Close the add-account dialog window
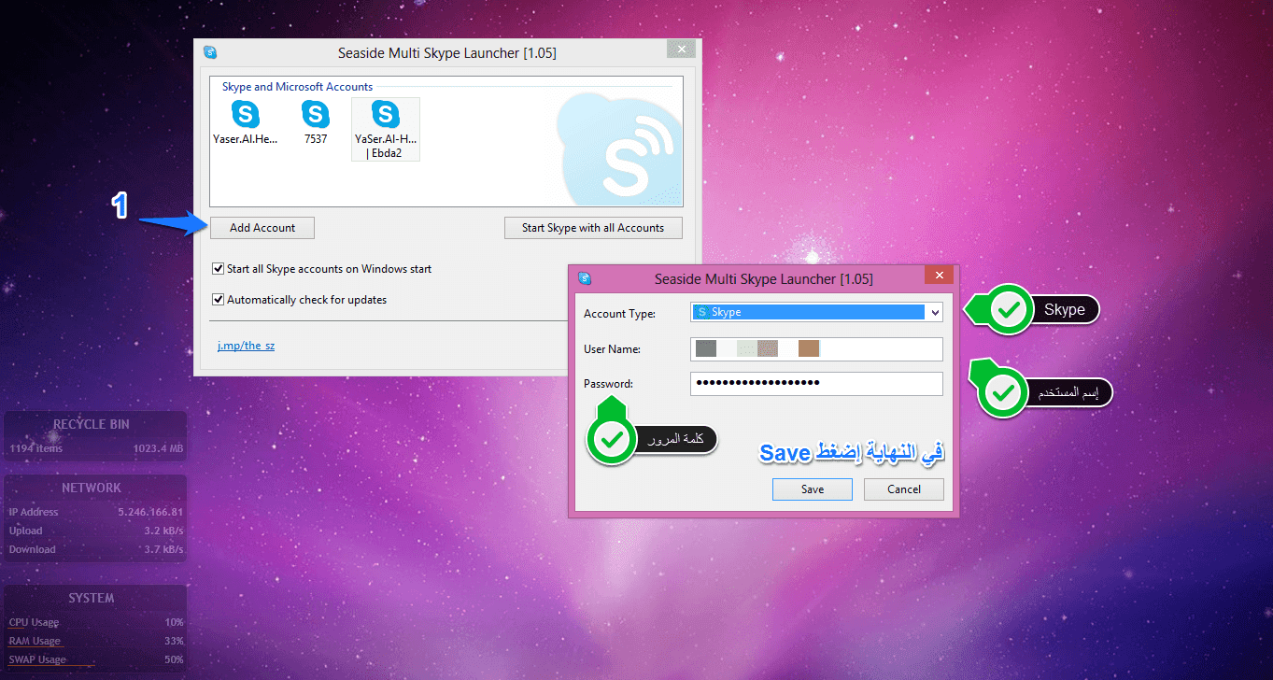The image size is (1273, 680). [940, 276]
